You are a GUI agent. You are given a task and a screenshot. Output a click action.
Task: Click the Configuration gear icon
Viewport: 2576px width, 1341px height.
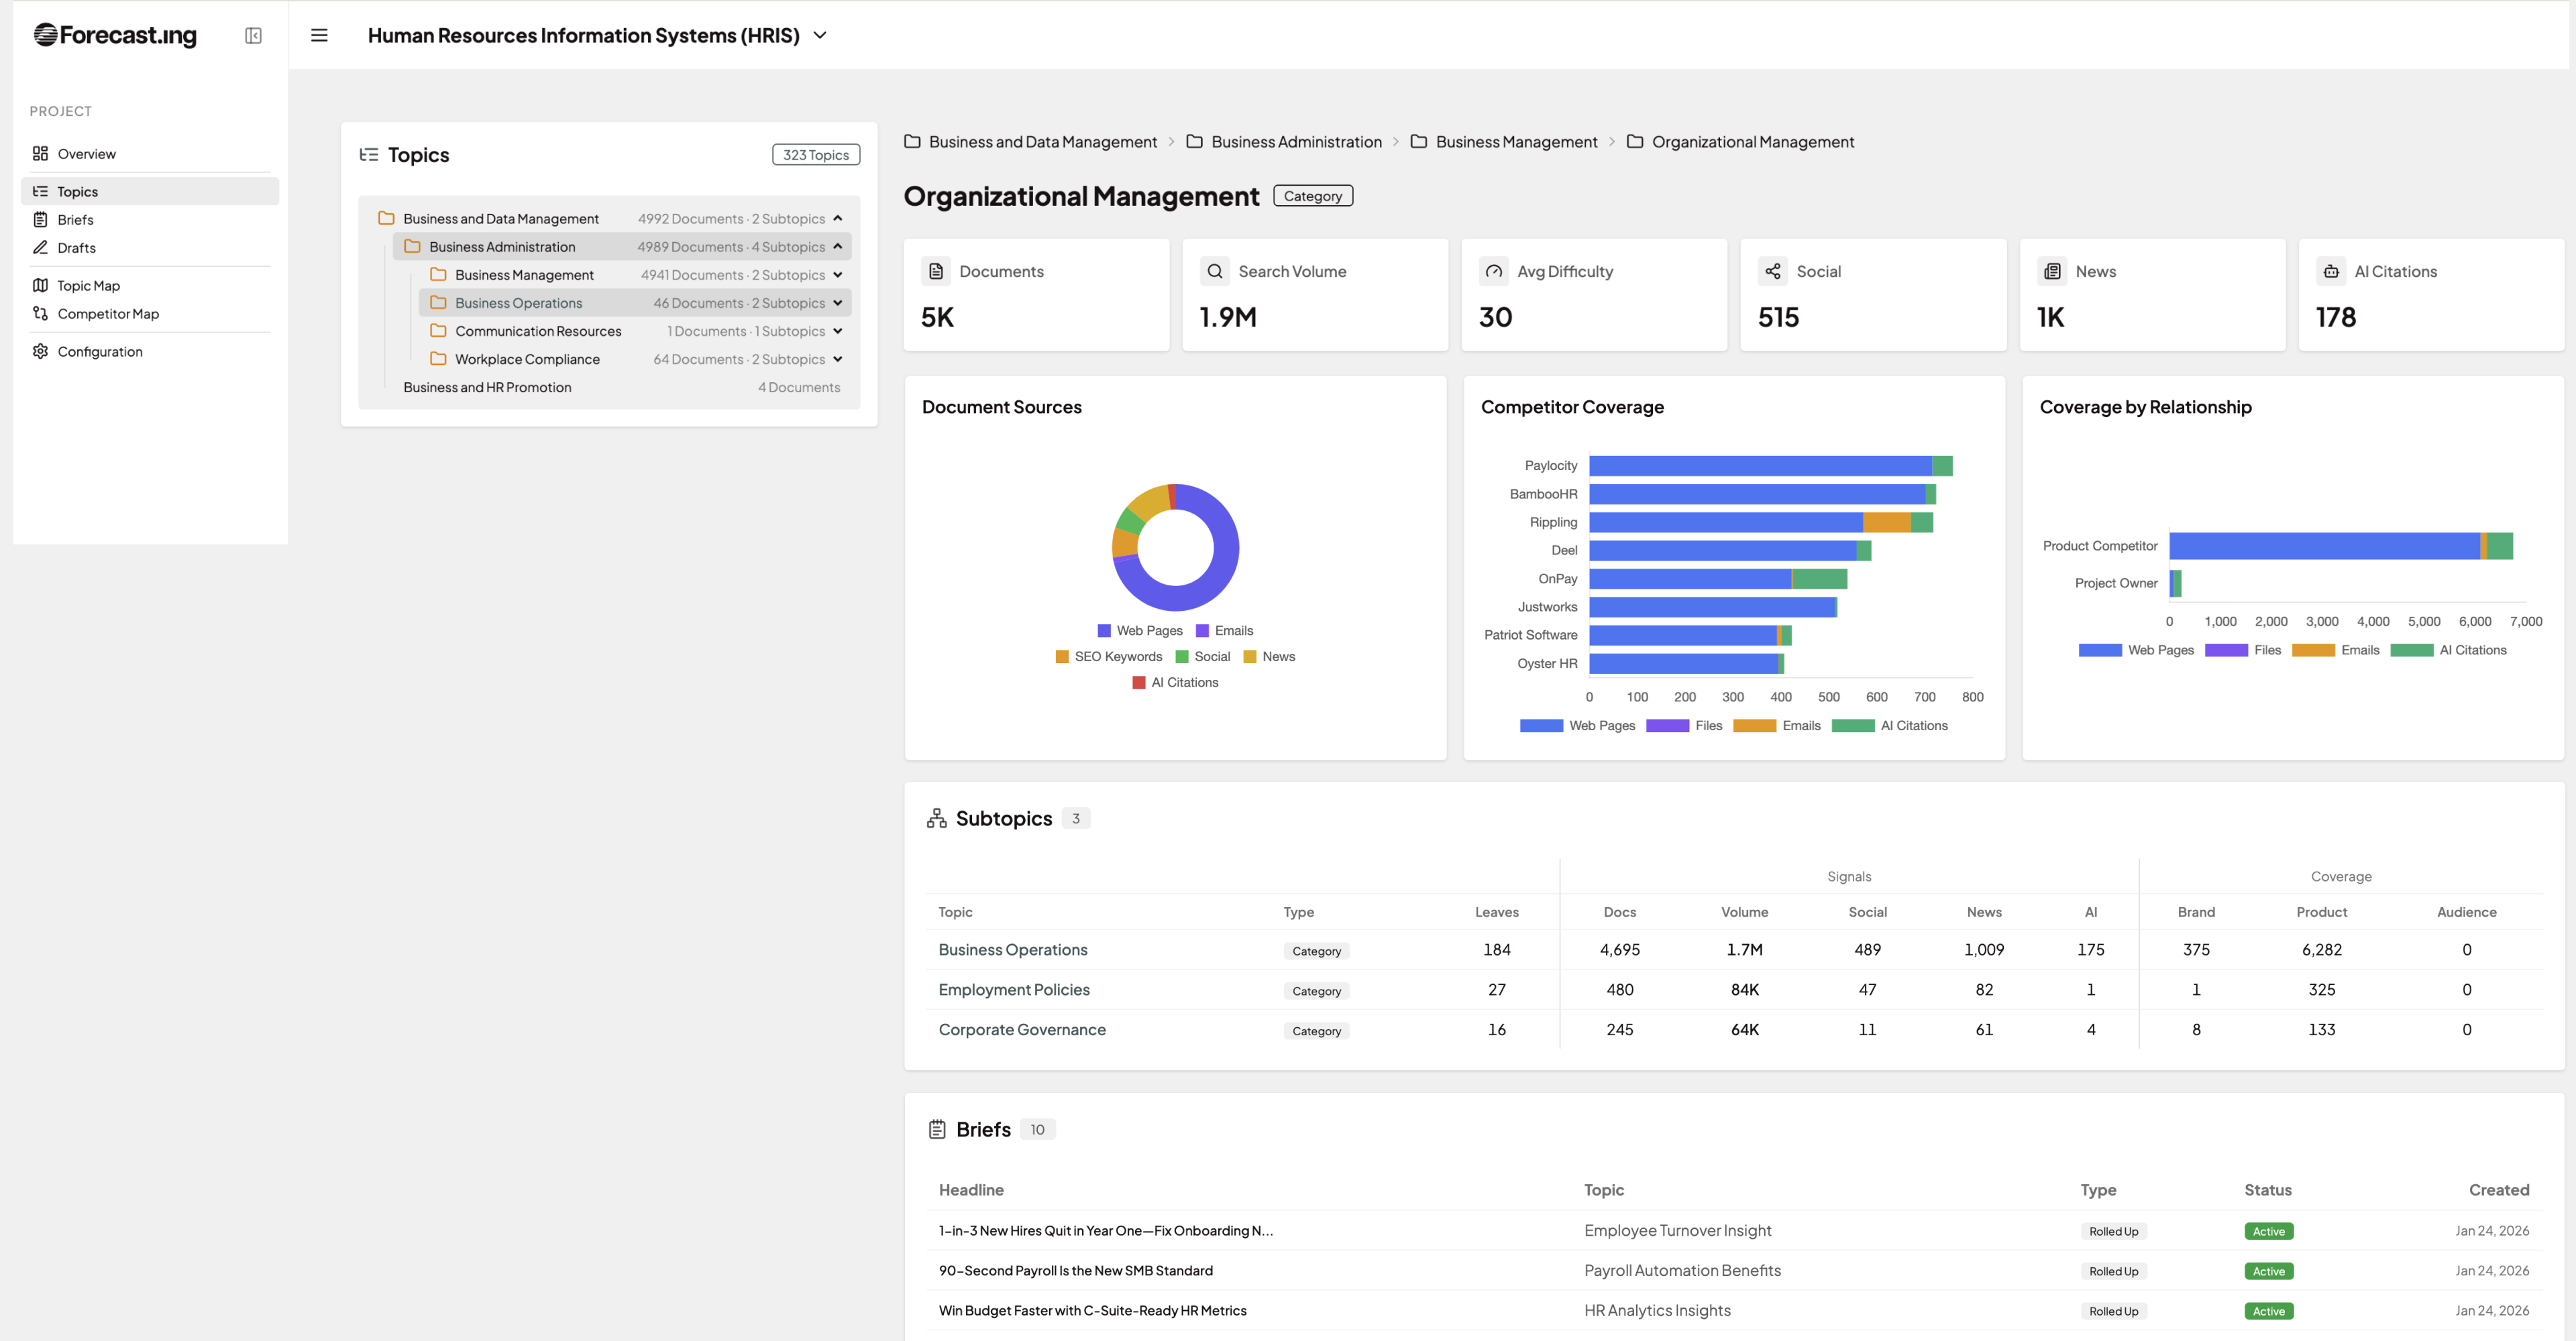40,351
